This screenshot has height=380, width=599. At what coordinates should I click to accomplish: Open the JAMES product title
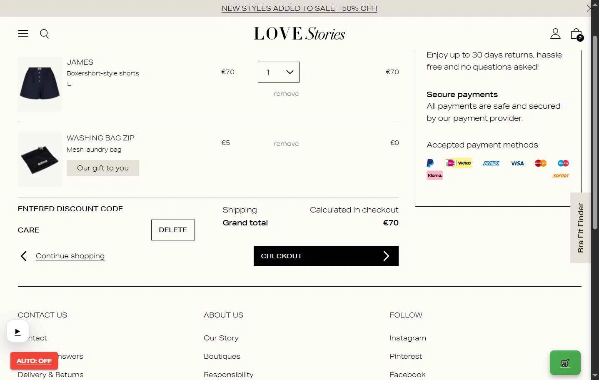[80, 62]
